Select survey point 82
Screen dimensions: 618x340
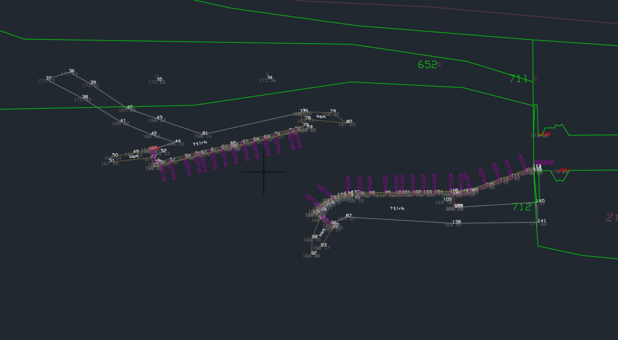point(314,253)
